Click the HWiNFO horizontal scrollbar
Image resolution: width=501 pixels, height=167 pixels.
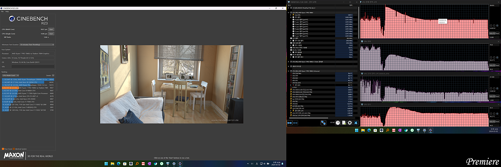click(x=308, y=118)
